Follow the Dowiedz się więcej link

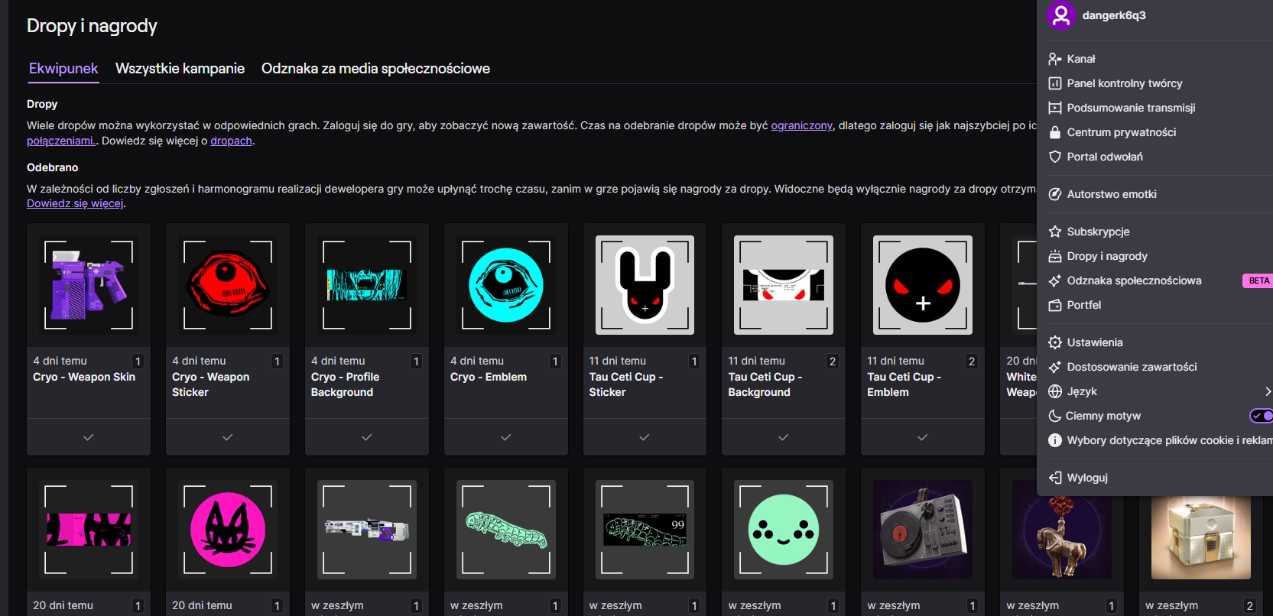(x=75, y=203)
